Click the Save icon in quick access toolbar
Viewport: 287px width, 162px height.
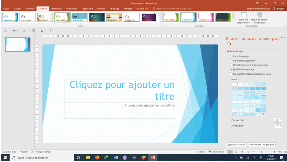coord(5,31)
